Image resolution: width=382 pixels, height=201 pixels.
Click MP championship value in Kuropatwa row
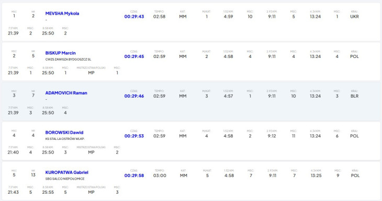[x=91, y=192]
